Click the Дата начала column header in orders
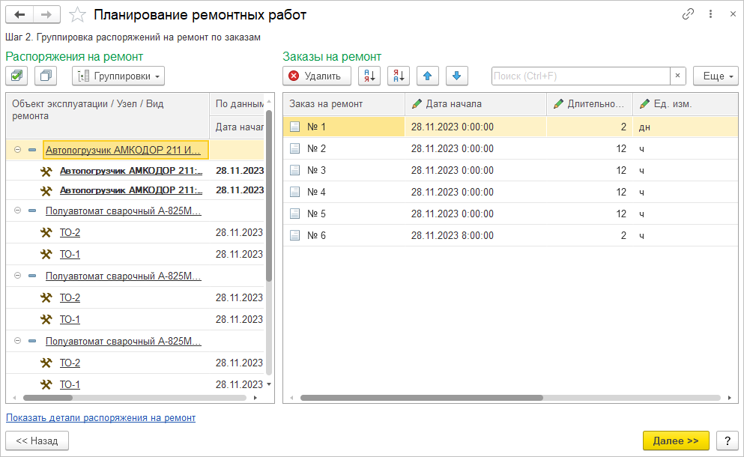Image resolution: width=744 pixels, height=457 pixels. (x=476, y=104)
